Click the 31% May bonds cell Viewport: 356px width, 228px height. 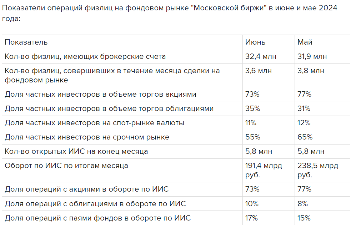[x=304, y=108]
